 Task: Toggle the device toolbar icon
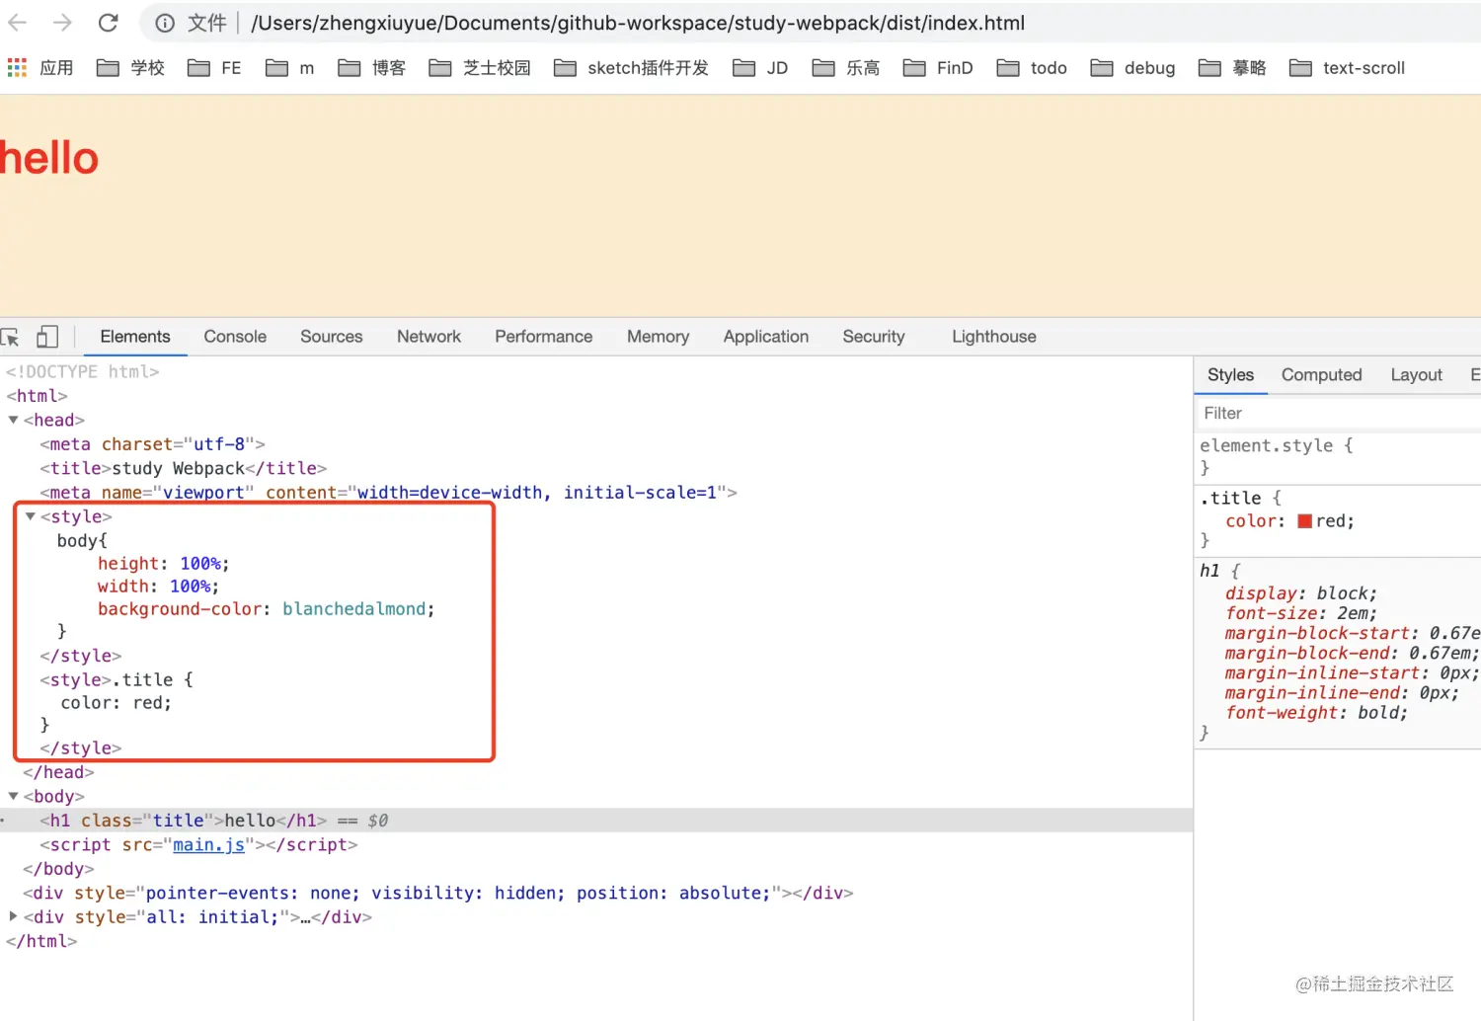(x=46, y=337)
